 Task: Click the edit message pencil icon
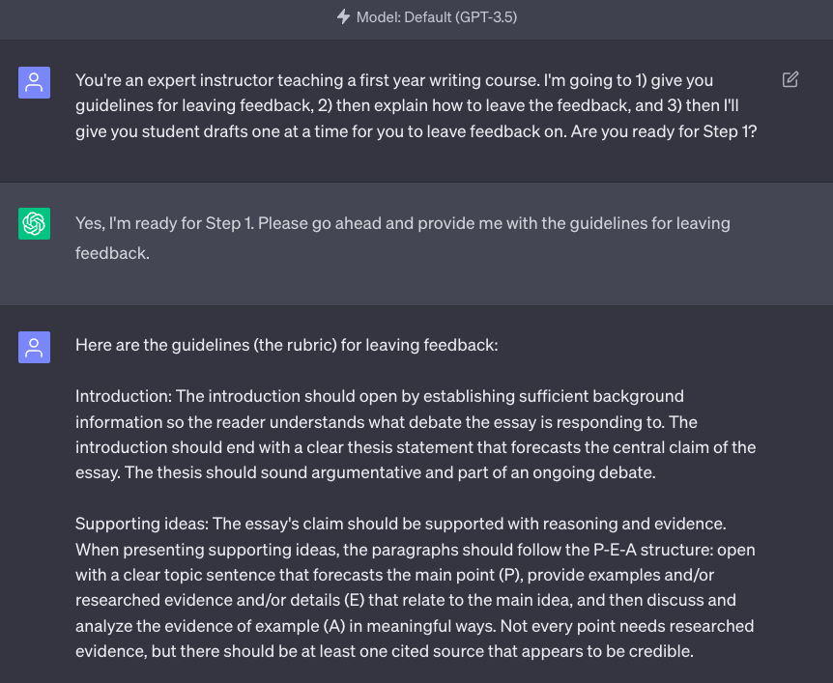pyautogui.click(x=790, y=79)
